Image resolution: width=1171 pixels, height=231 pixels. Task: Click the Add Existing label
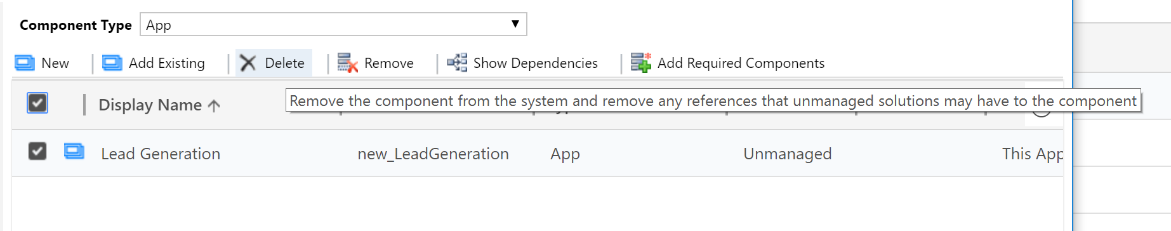click(167, 63)
